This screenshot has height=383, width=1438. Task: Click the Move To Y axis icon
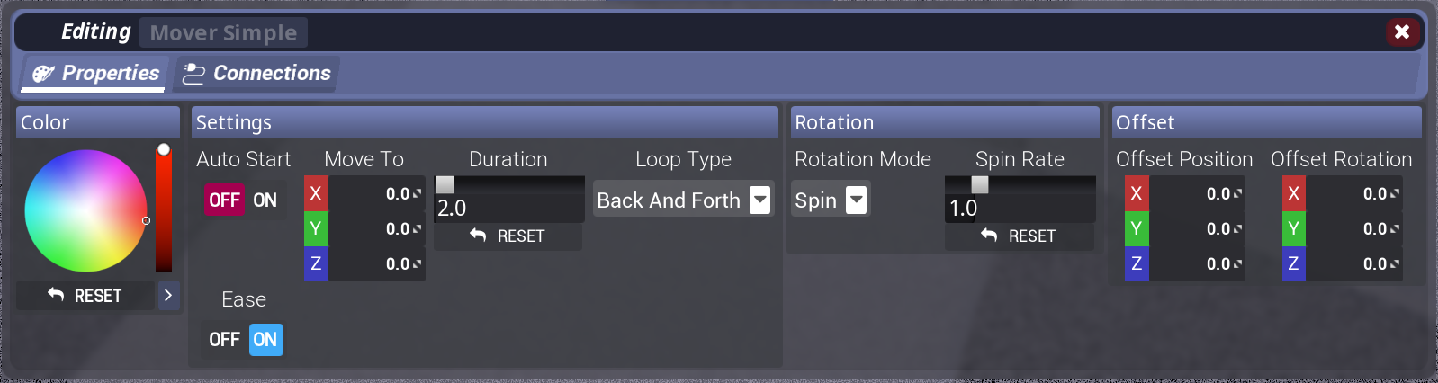[316, 228]
